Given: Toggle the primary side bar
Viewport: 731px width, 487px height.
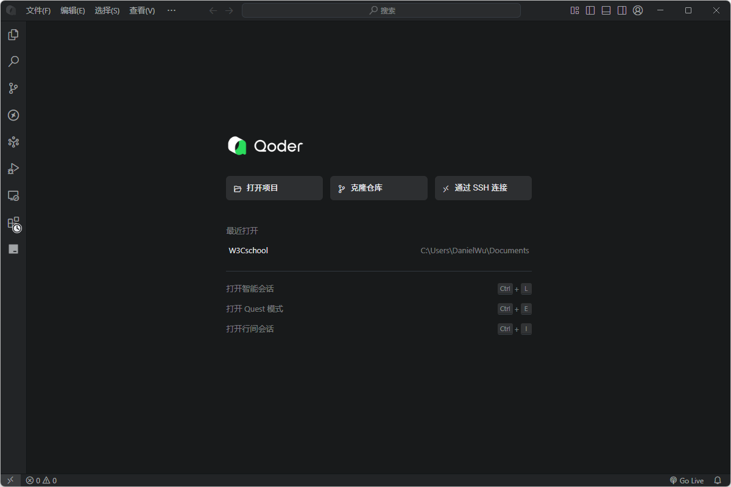Looking at the screenshot, I should 590,10.
